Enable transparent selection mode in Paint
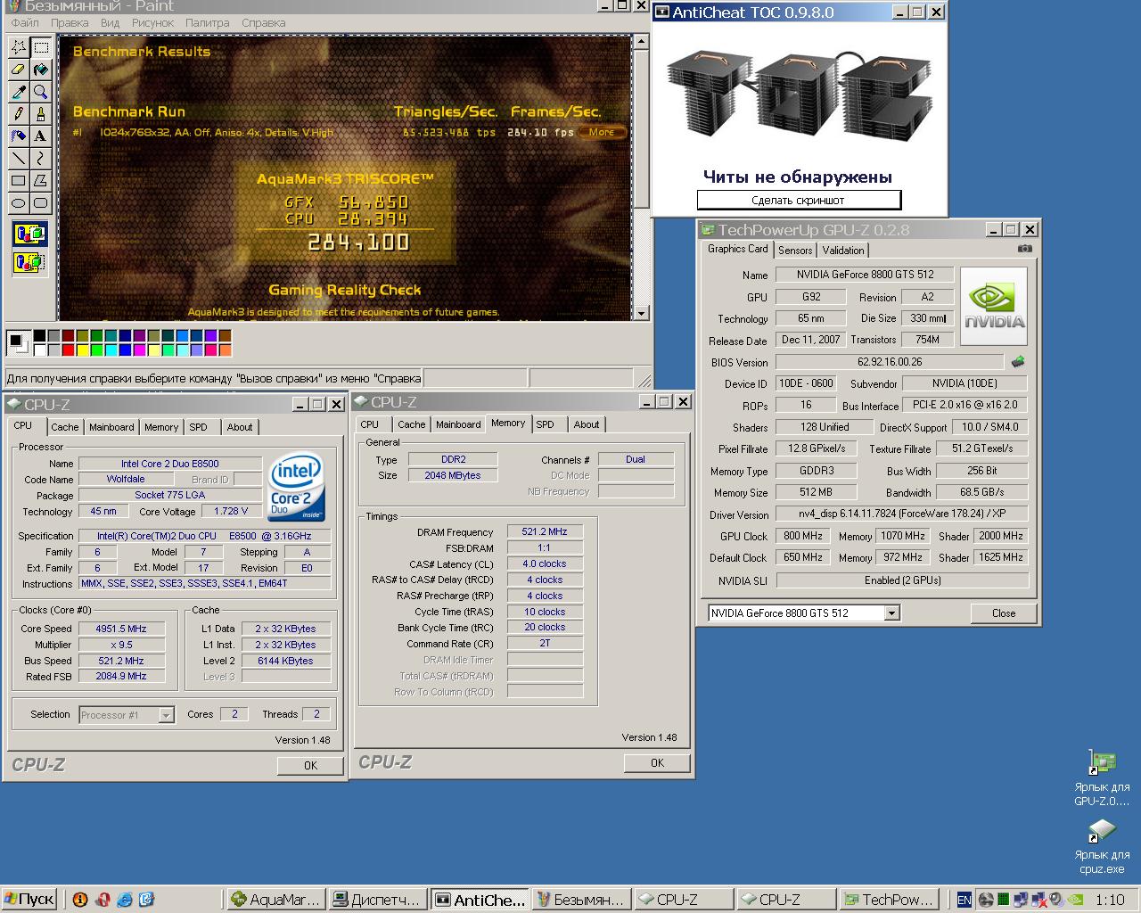Viewport: 1141px width, 913px height. [x=29, y=263]
